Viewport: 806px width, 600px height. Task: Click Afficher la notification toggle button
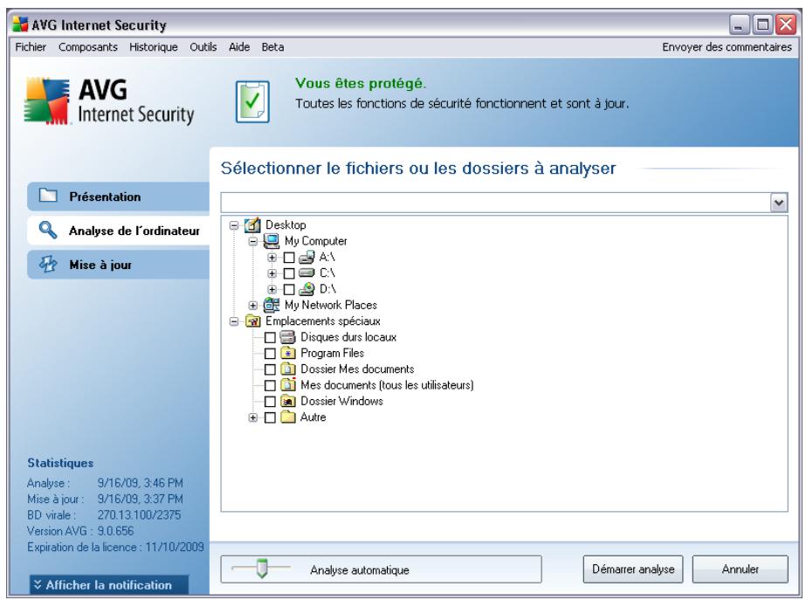tap(109, 584)
